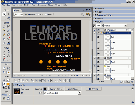The image size is (135, 105).
Task: Select the Crop tool
Action: click(8, 18)
